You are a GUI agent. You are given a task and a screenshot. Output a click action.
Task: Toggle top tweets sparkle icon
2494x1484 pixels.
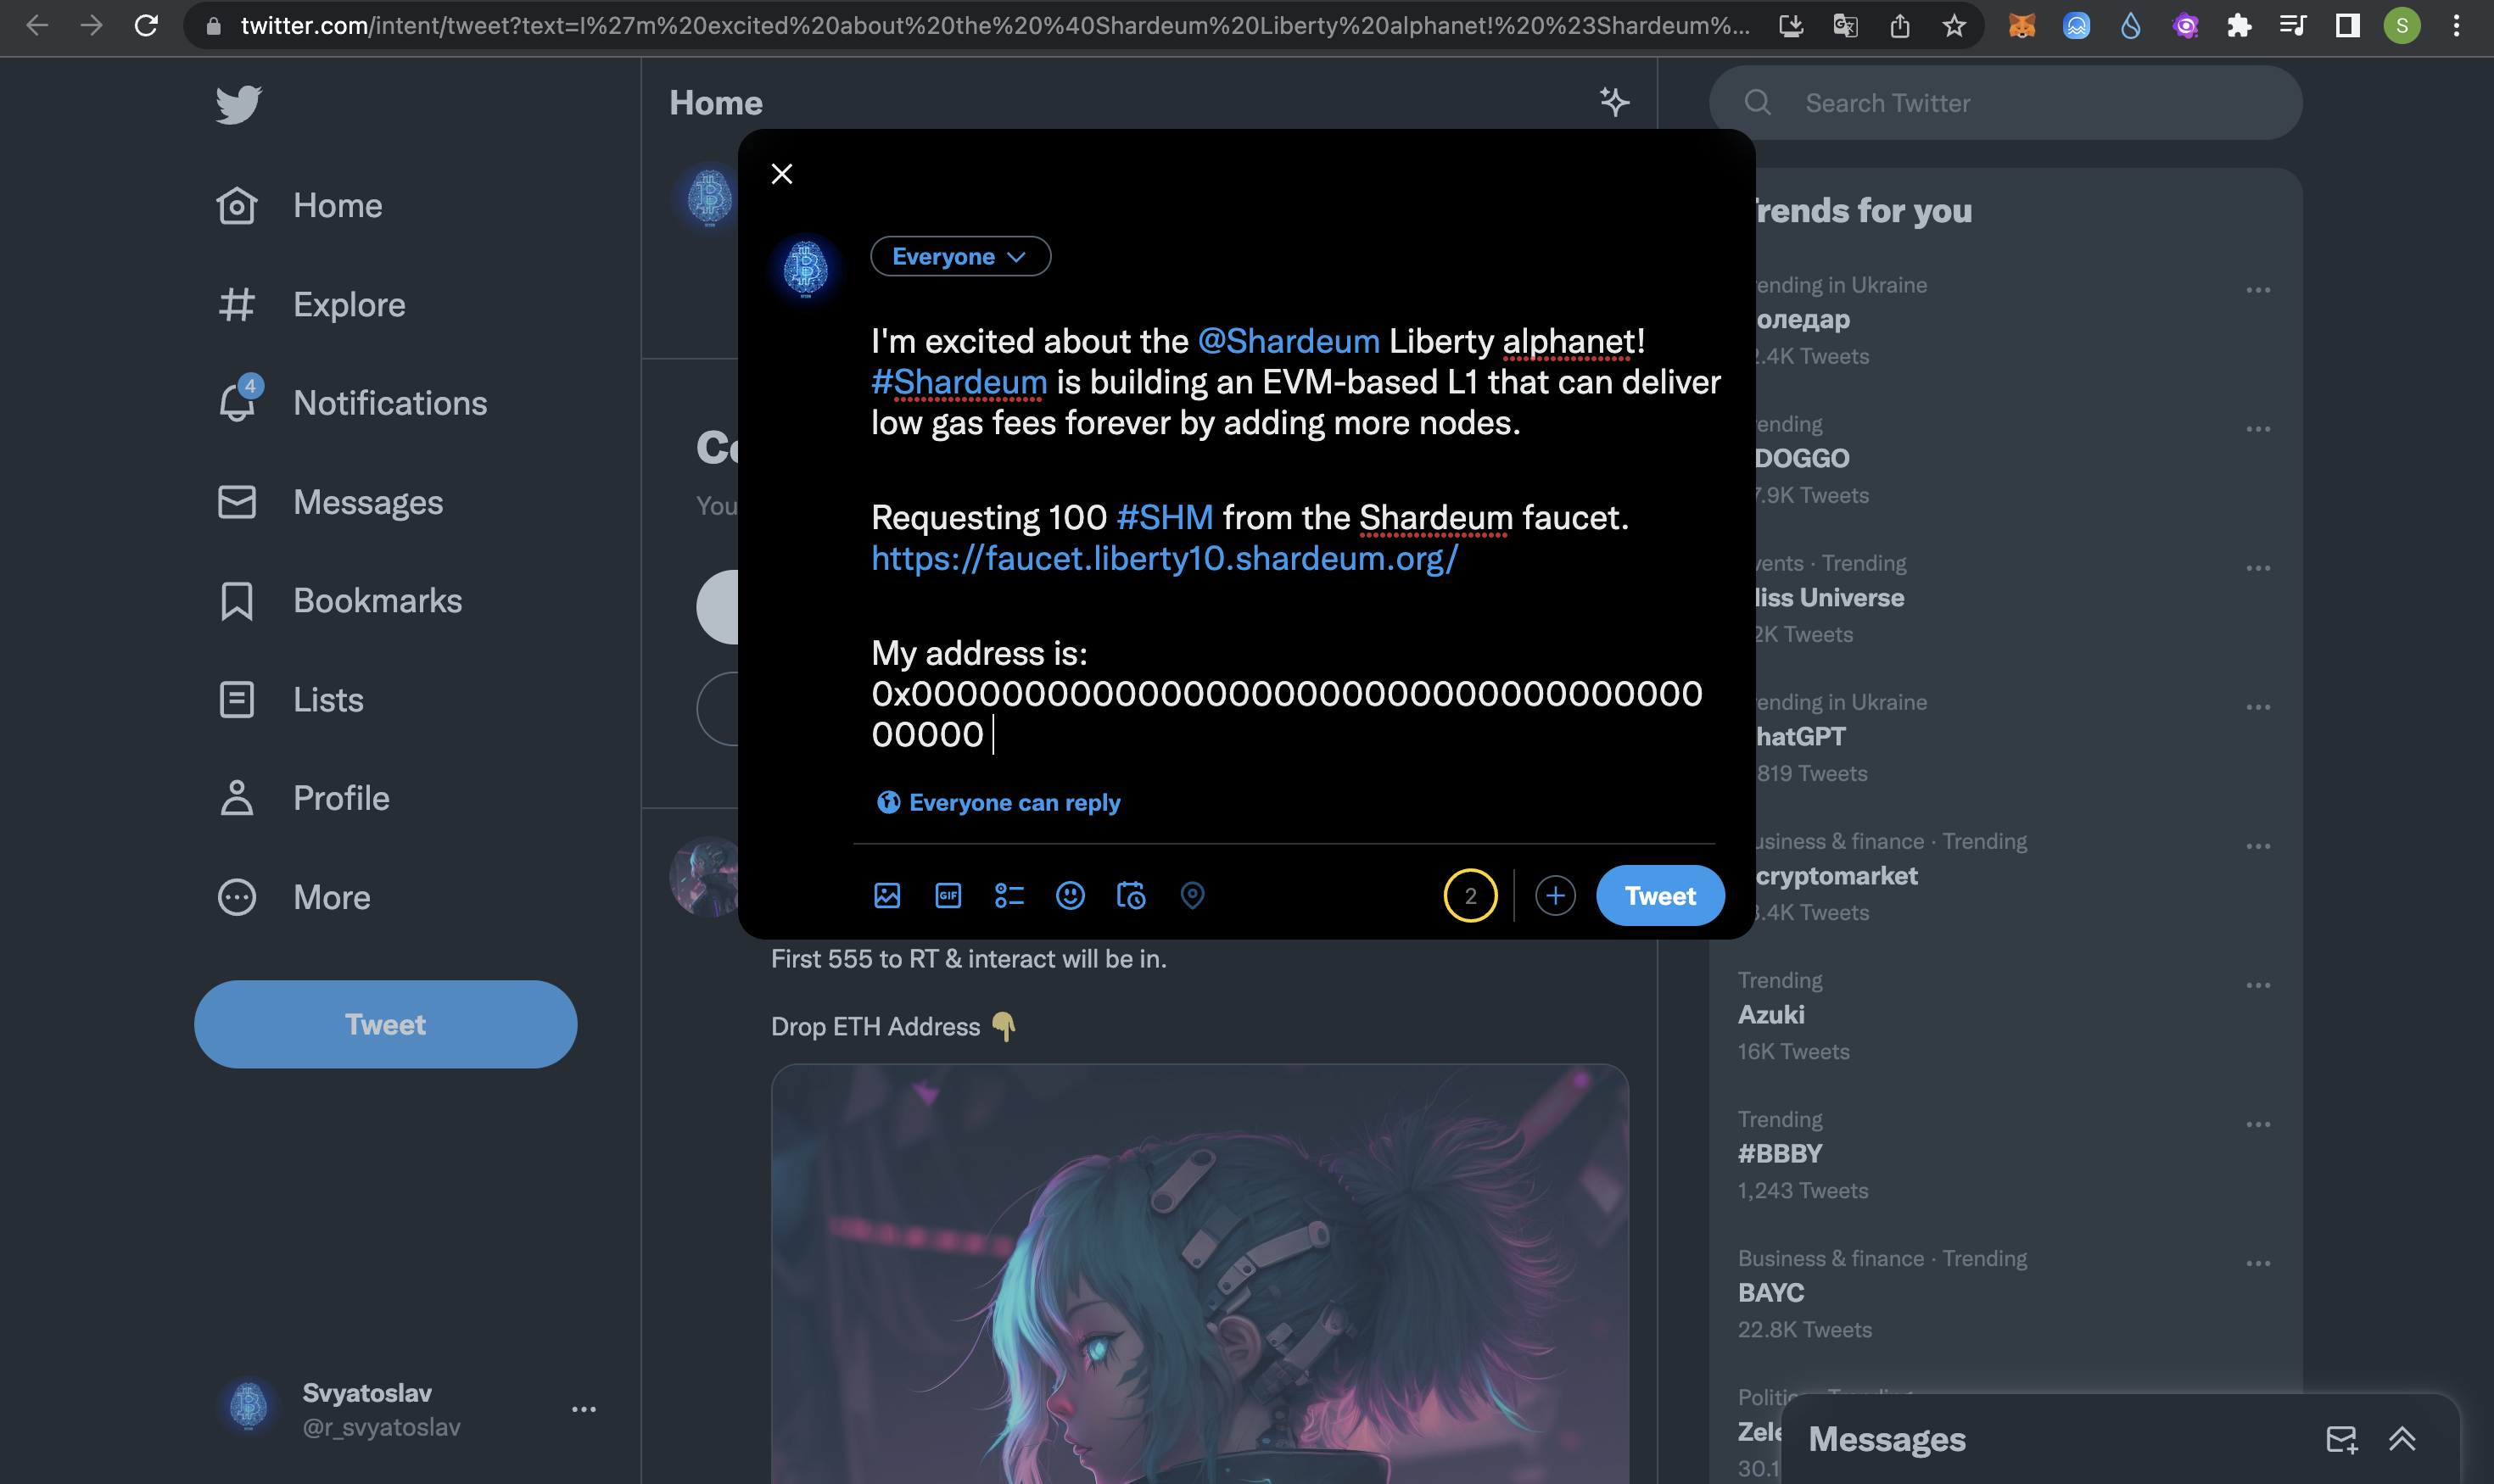coord(1613,102)
